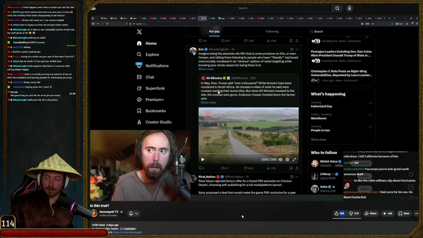Click the X Search field

click(341, 31)
